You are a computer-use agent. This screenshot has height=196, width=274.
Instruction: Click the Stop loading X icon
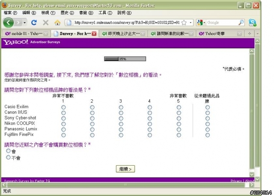click(46, 23)
